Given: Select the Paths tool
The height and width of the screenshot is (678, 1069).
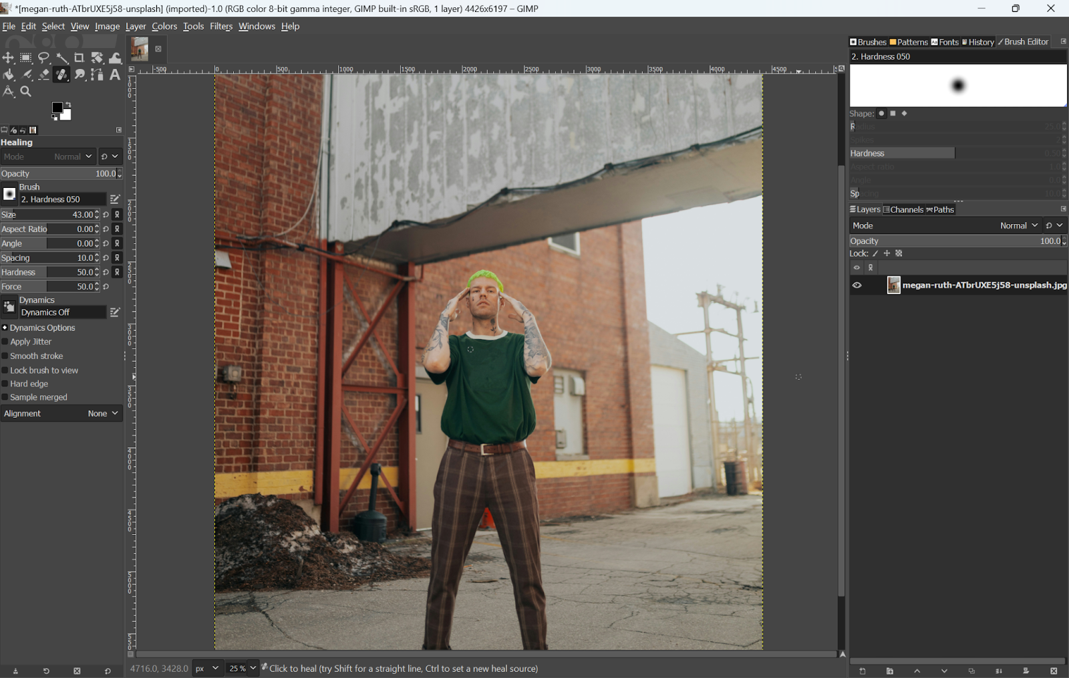Looking at the screenshot, I should 98,75.
